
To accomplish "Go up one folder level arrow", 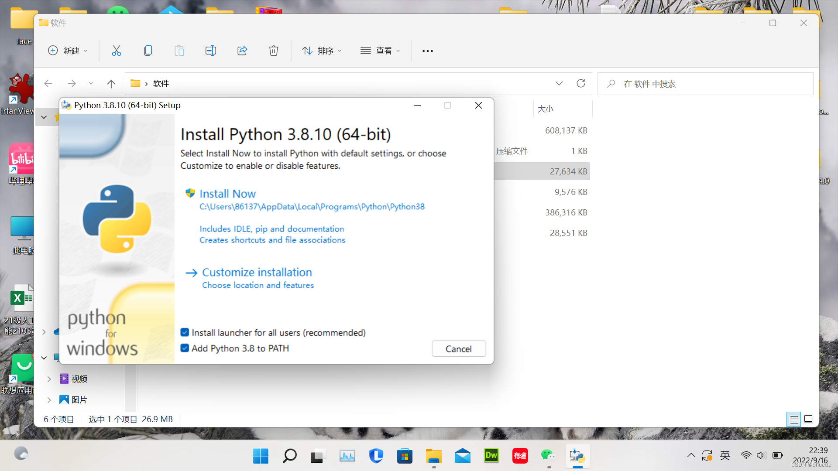I will coord(111,84).
